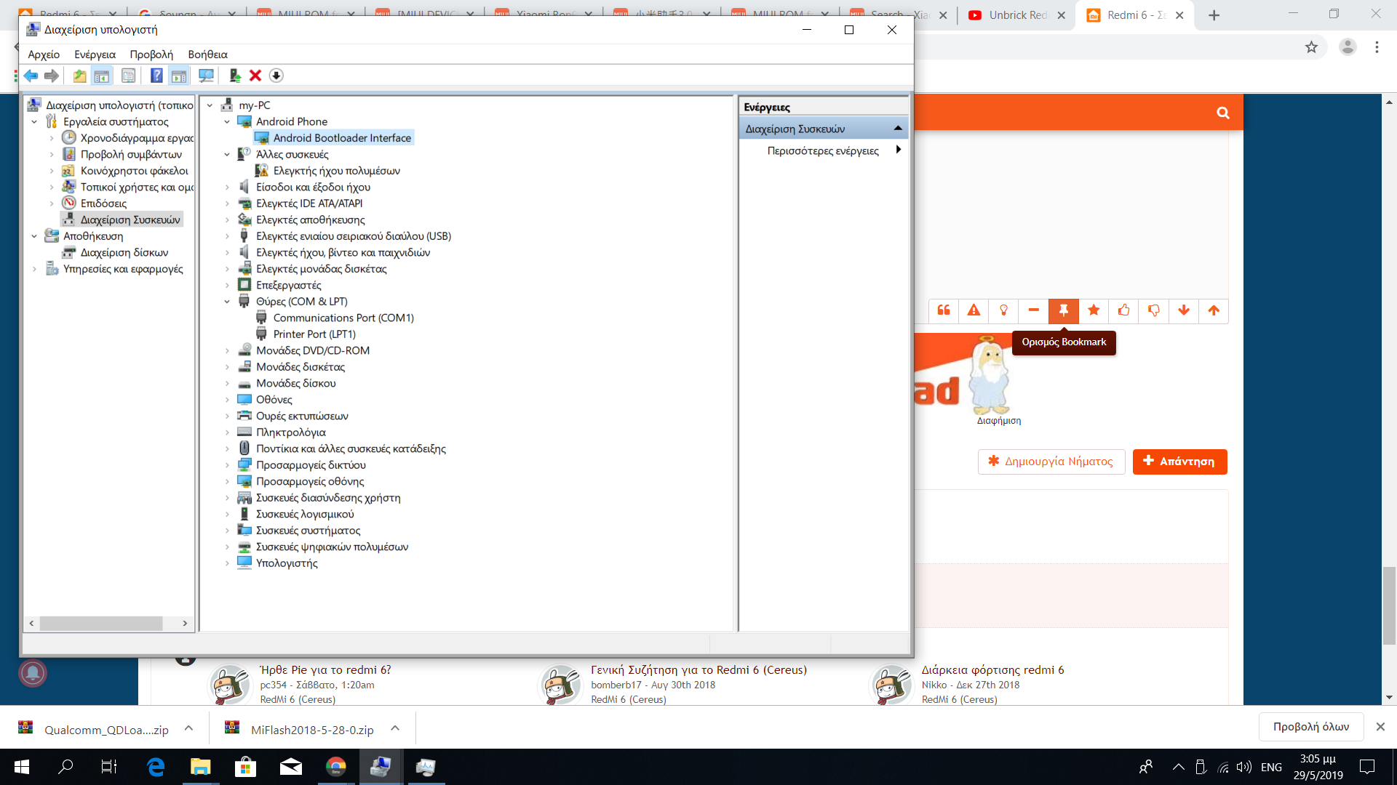The image size is (1397, 785).
Task: Scan for hardware changes icon
Action: (x=206, y=76)
